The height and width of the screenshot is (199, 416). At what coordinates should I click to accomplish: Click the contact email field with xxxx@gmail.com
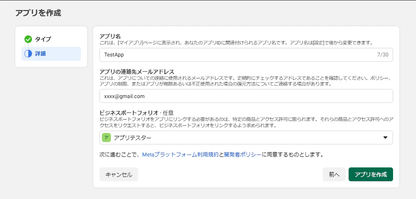246,96
